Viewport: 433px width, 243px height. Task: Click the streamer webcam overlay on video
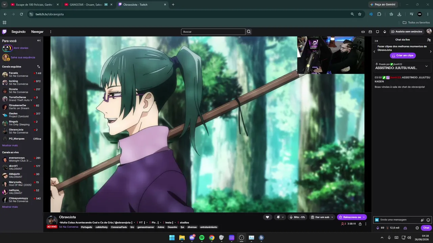(331, 55)
